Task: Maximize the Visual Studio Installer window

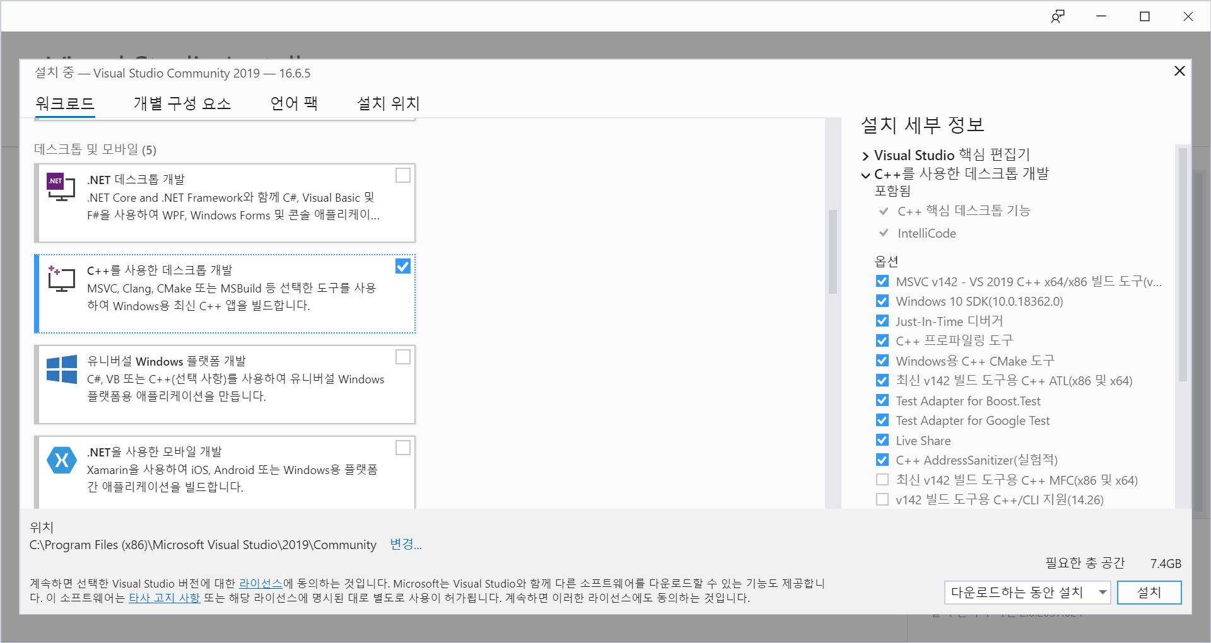Action: (x=1145, y=16)
